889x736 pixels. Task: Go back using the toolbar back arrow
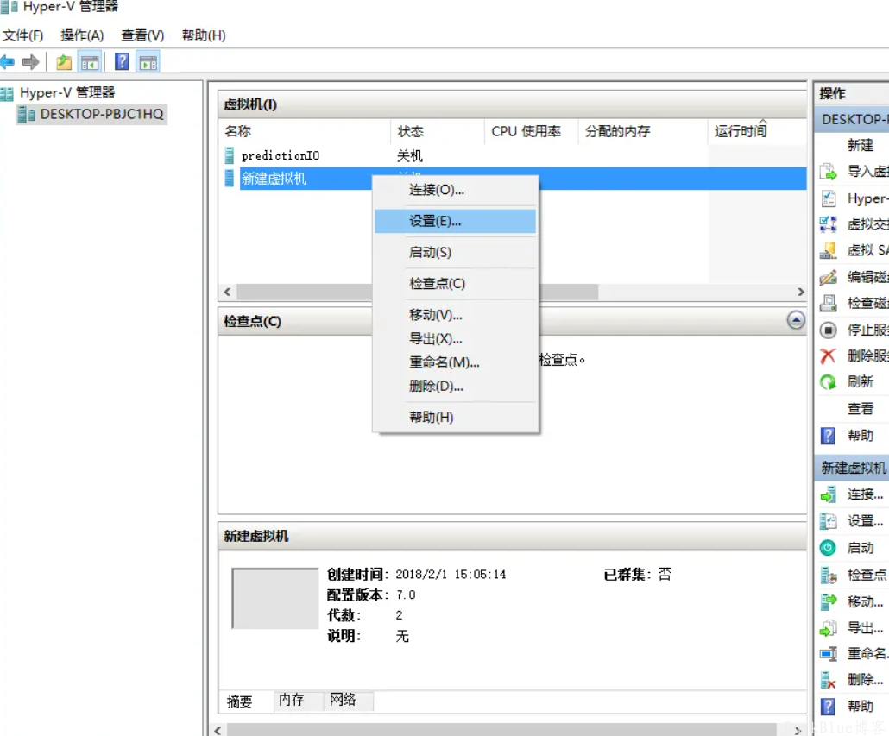[x=8, y=62]
